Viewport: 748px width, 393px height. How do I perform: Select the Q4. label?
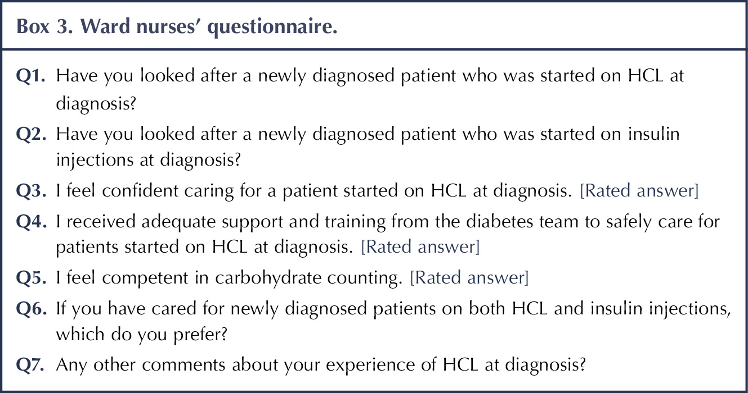(31, 221)
